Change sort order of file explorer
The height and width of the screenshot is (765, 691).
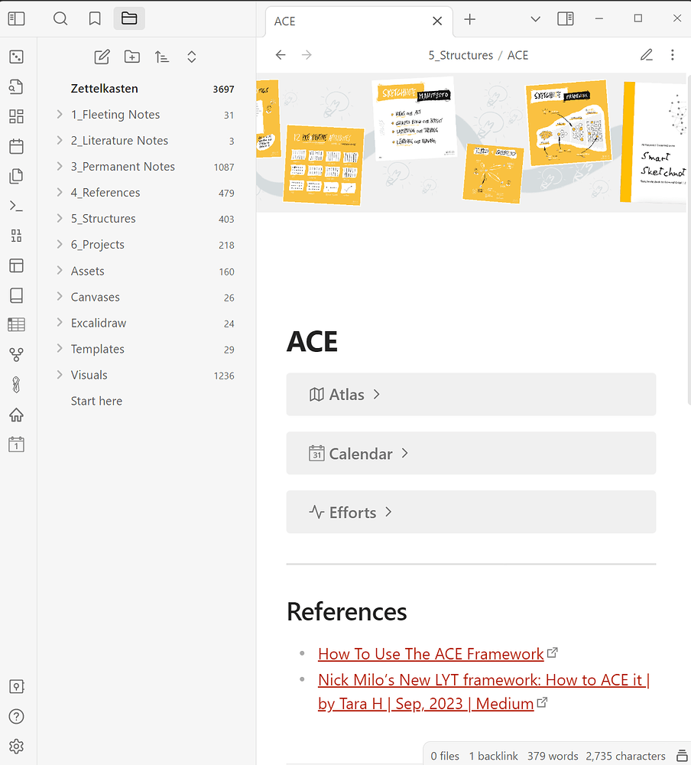[161, 57]
